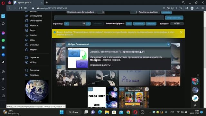Close the Добро Пожаловать dialog
The height and width of the screenshot is (116, 206).
coord(168,44)
